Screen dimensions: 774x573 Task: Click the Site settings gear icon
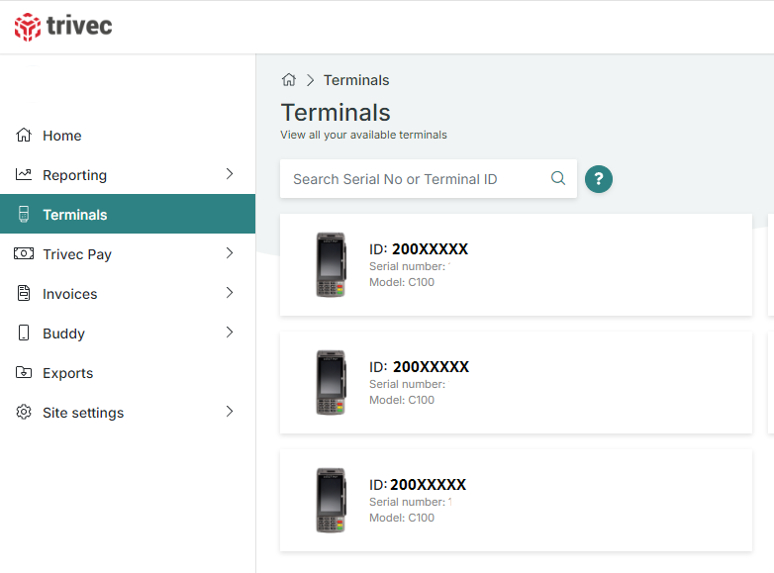24,412
